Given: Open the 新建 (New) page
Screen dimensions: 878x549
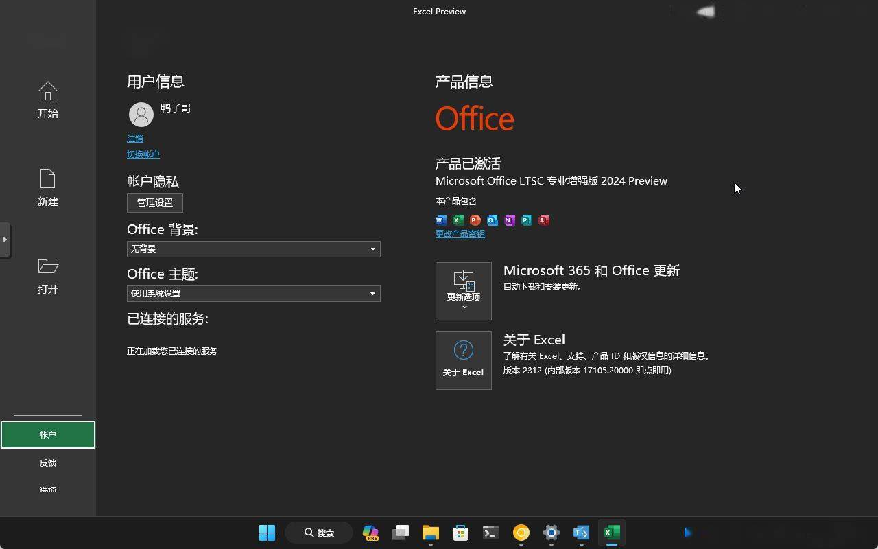Looking at the screenshot, I should (47, 188).
